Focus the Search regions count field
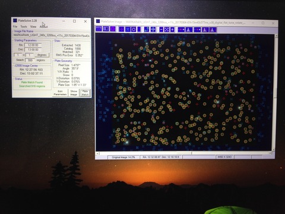285x214 pixels. pos(30,60)
